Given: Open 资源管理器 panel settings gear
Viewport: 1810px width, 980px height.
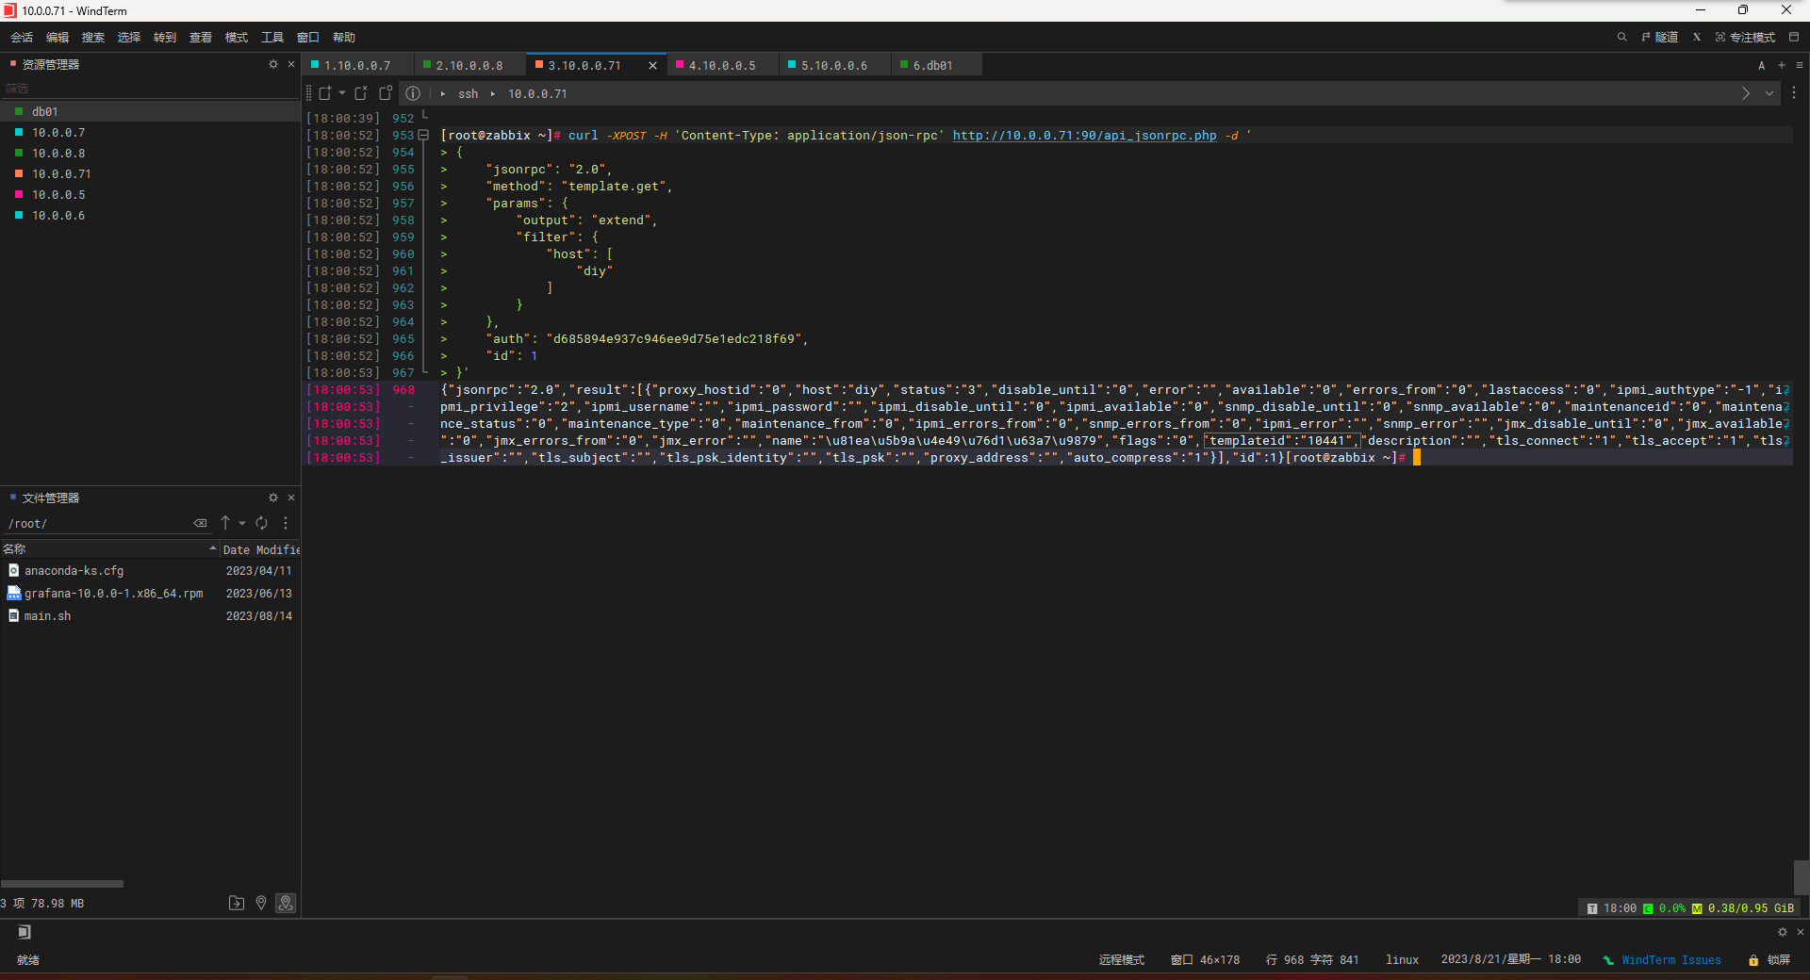Looking at the screenshot, I should [x=273, y=64].
